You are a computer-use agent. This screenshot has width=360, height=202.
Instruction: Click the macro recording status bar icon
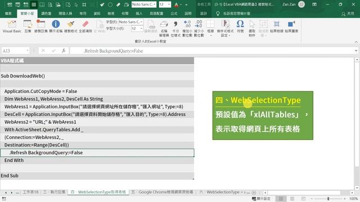coord(4,199)
